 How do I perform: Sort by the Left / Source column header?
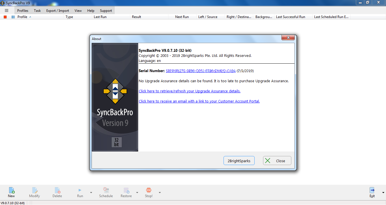[211, 17]
